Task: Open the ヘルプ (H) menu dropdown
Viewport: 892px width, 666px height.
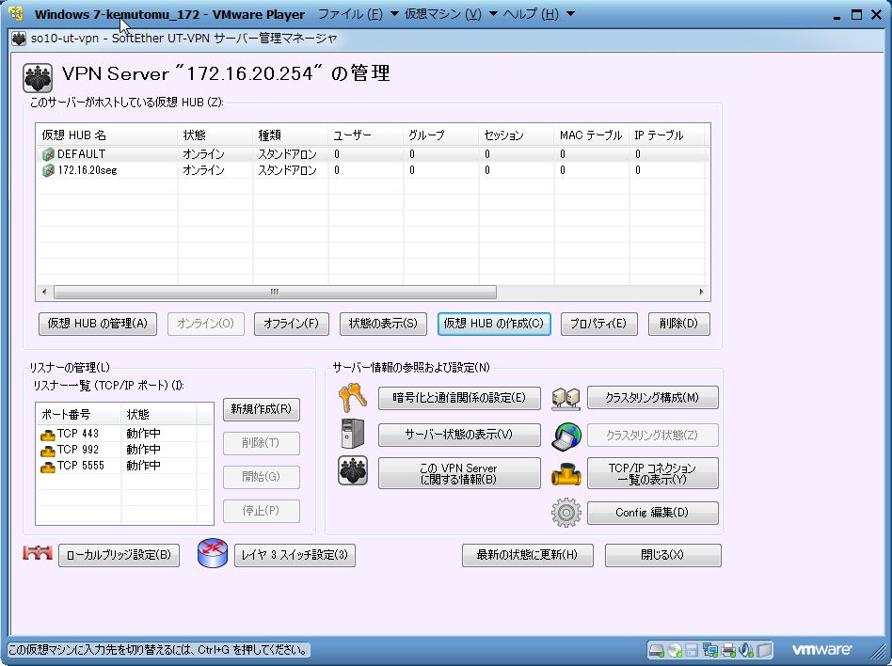Action: pyautogui.click(x=539, y=14)
